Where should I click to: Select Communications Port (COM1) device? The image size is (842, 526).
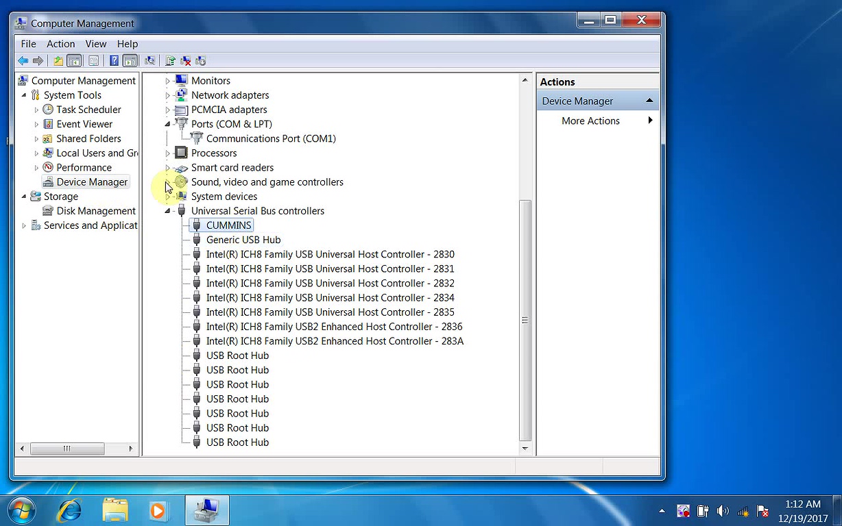(271, 138)
